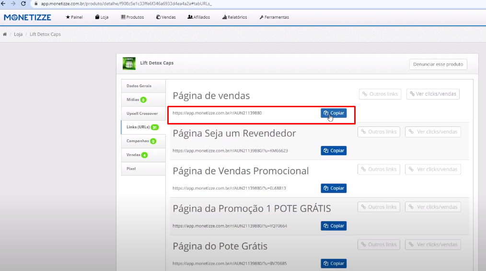
Task: Click the Loja breadcrumb link
Action: [18, 34]
